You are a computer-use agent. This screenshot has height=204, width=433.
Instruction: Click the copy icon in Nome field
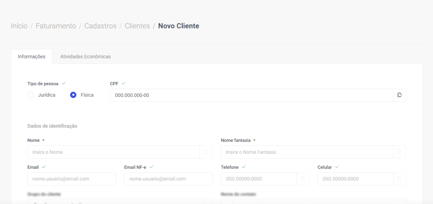(206, 152)
